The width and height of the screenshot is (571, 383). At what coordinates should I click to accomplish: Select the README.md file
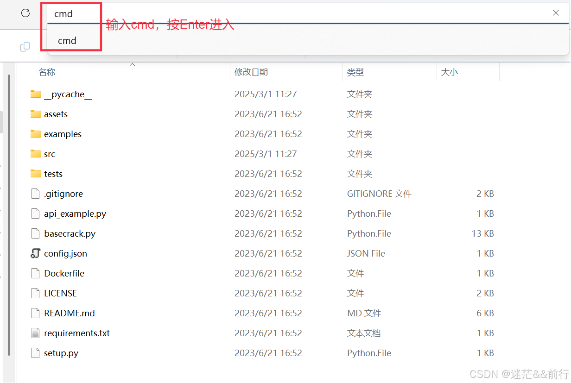(69, 313)
